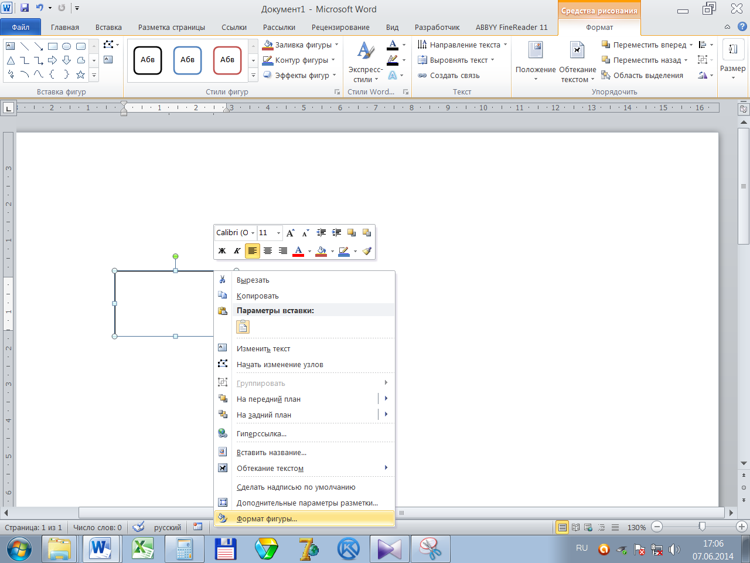The width and height of the screenshot is (750, 563).
Task: Click the ruler tab selector icon
Action: [x=8, y=108]
